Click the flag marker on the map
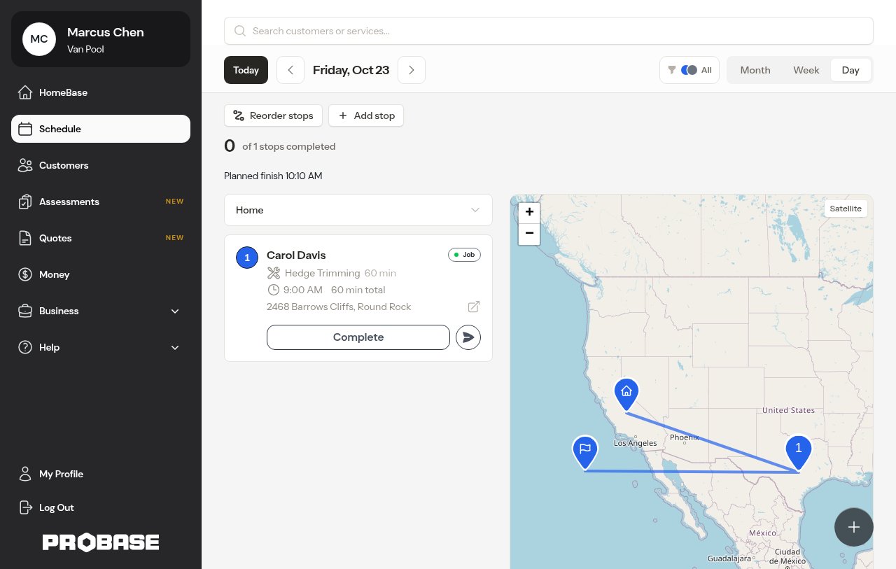 pos(585,451)
